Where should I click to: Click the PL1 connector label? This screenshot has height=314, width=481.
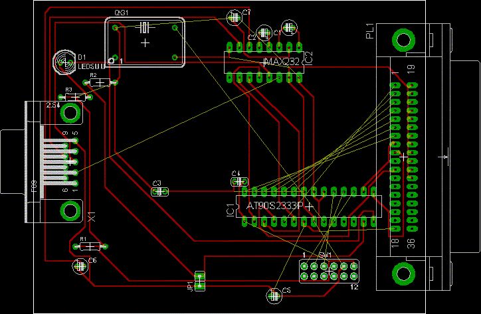point(370,31)
